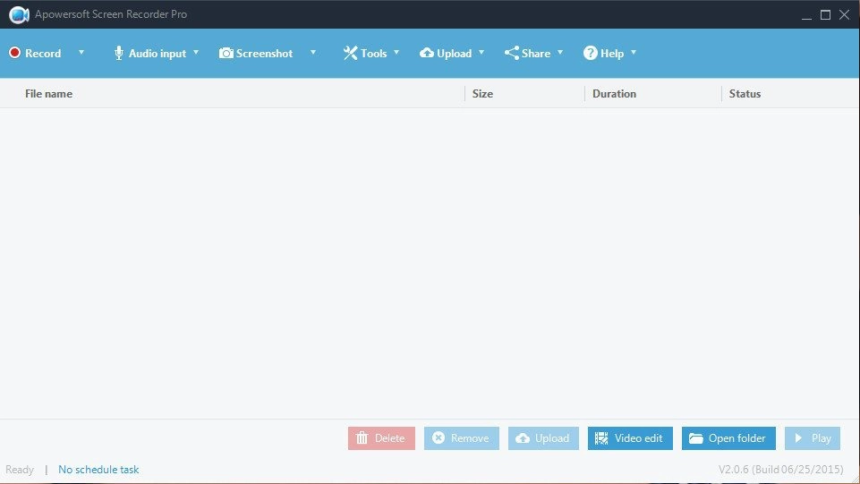The image size is (860, 484).
Task: Expand the Audio input dropdown arrow
Action: pos(196,53)
